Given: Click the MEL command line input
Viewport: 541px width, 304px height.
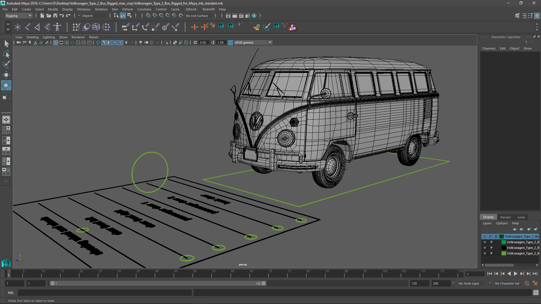Looking at the screenshot, I should click(105, 293).
